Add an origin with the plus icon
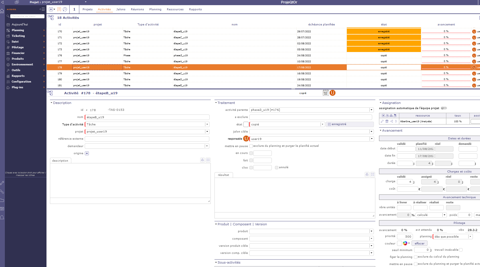Image resolution: width=480 pixels, height=267 pixels. (x=87, y=153)
